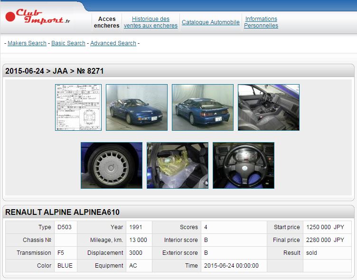Open Informations Personnelles page
The width and height of the screenshot is (357, 280).
[x=261, y=22]
